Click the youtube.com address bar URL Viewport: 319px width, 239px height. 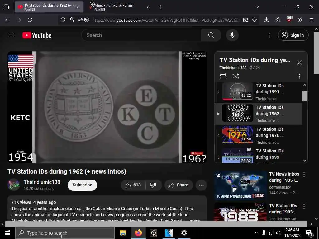click(166, 20)
